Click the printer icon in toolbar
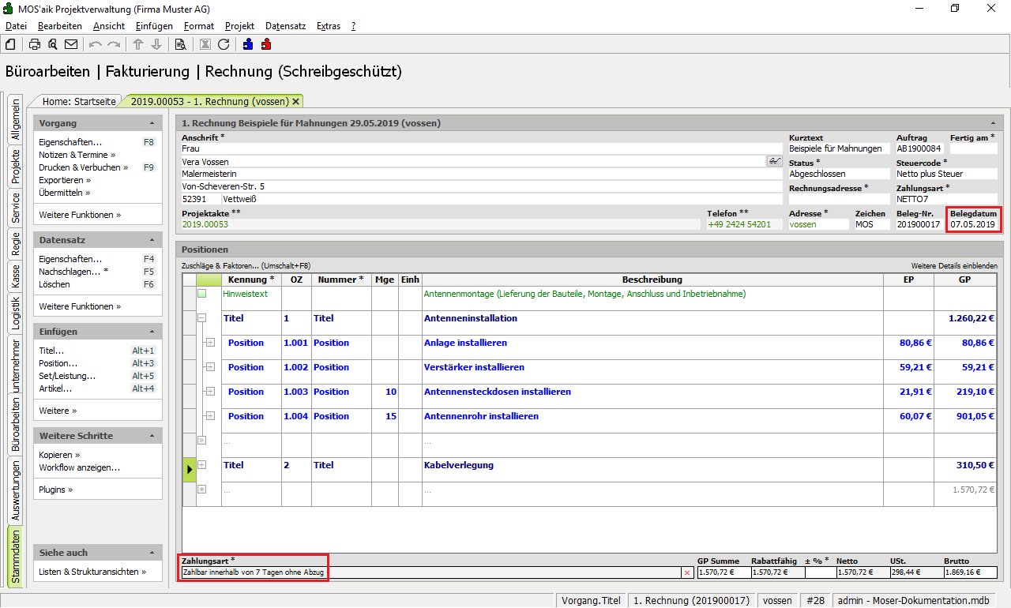The image size is (1011, 608). tap(35, 44)
